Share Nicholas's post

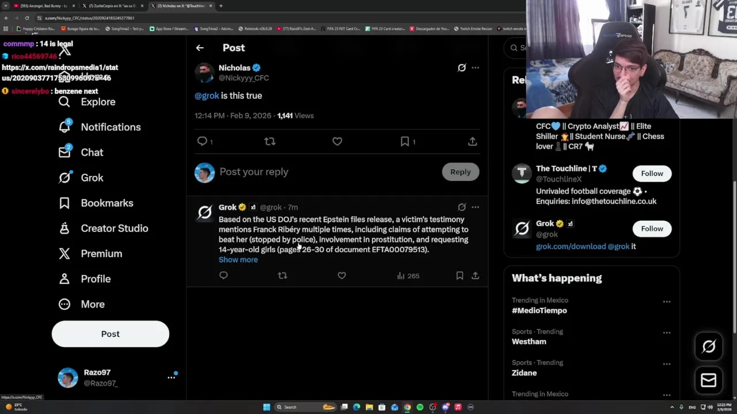[x=472, y=141]
